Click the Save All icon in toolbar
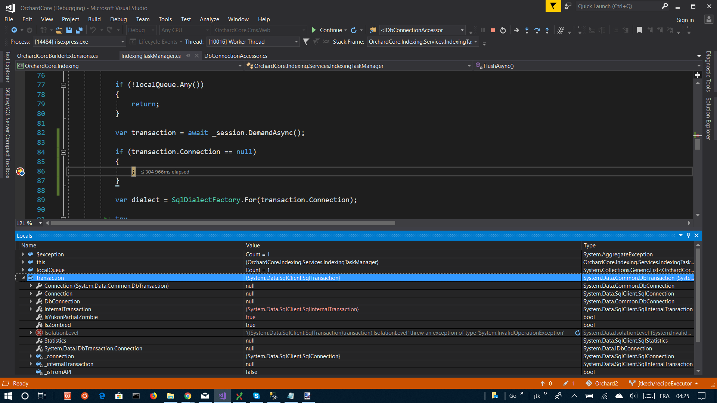The height and width of the screenshot is (403, 717). pyautogui.click(x=79, y=30)
